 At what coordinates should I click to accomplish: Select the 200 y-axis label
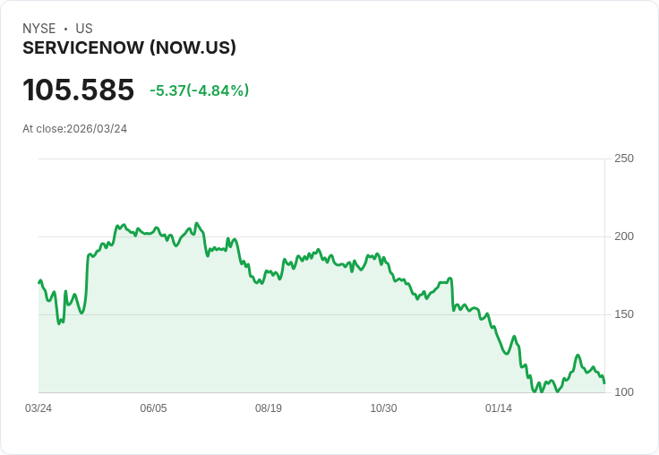[624, 236]
